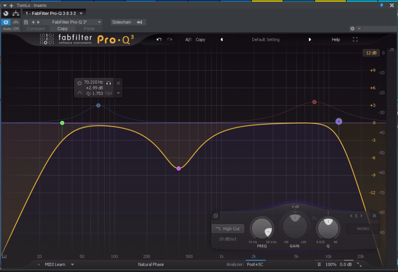The width and height of the screenshot is (398, 272).
Task: Click the High Cut filter shape button
Action: tap(228, 229)
